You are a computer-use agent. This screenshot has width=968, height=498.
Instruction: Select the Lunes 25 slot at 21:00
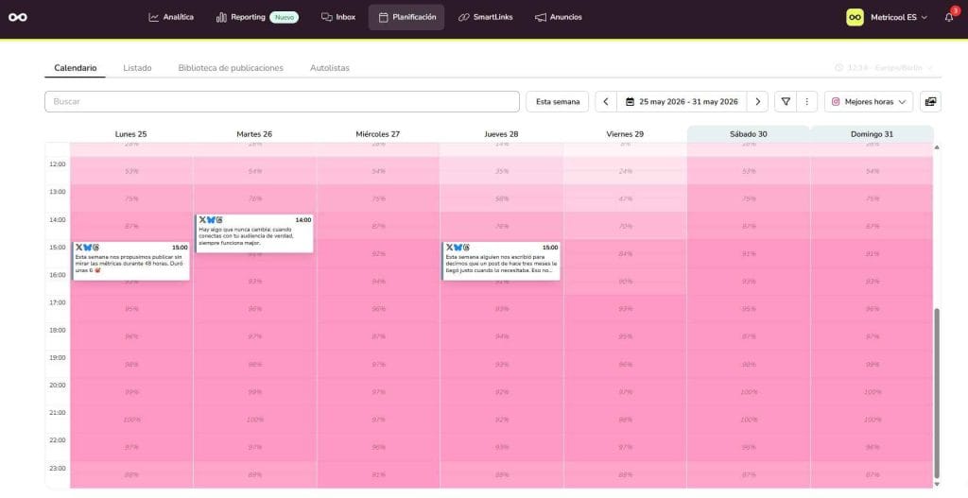pos(130,420)
